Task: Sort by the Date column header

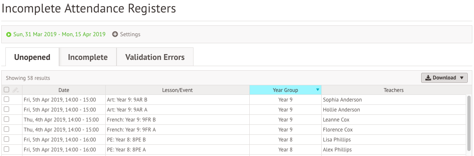Action: [64, 90]
